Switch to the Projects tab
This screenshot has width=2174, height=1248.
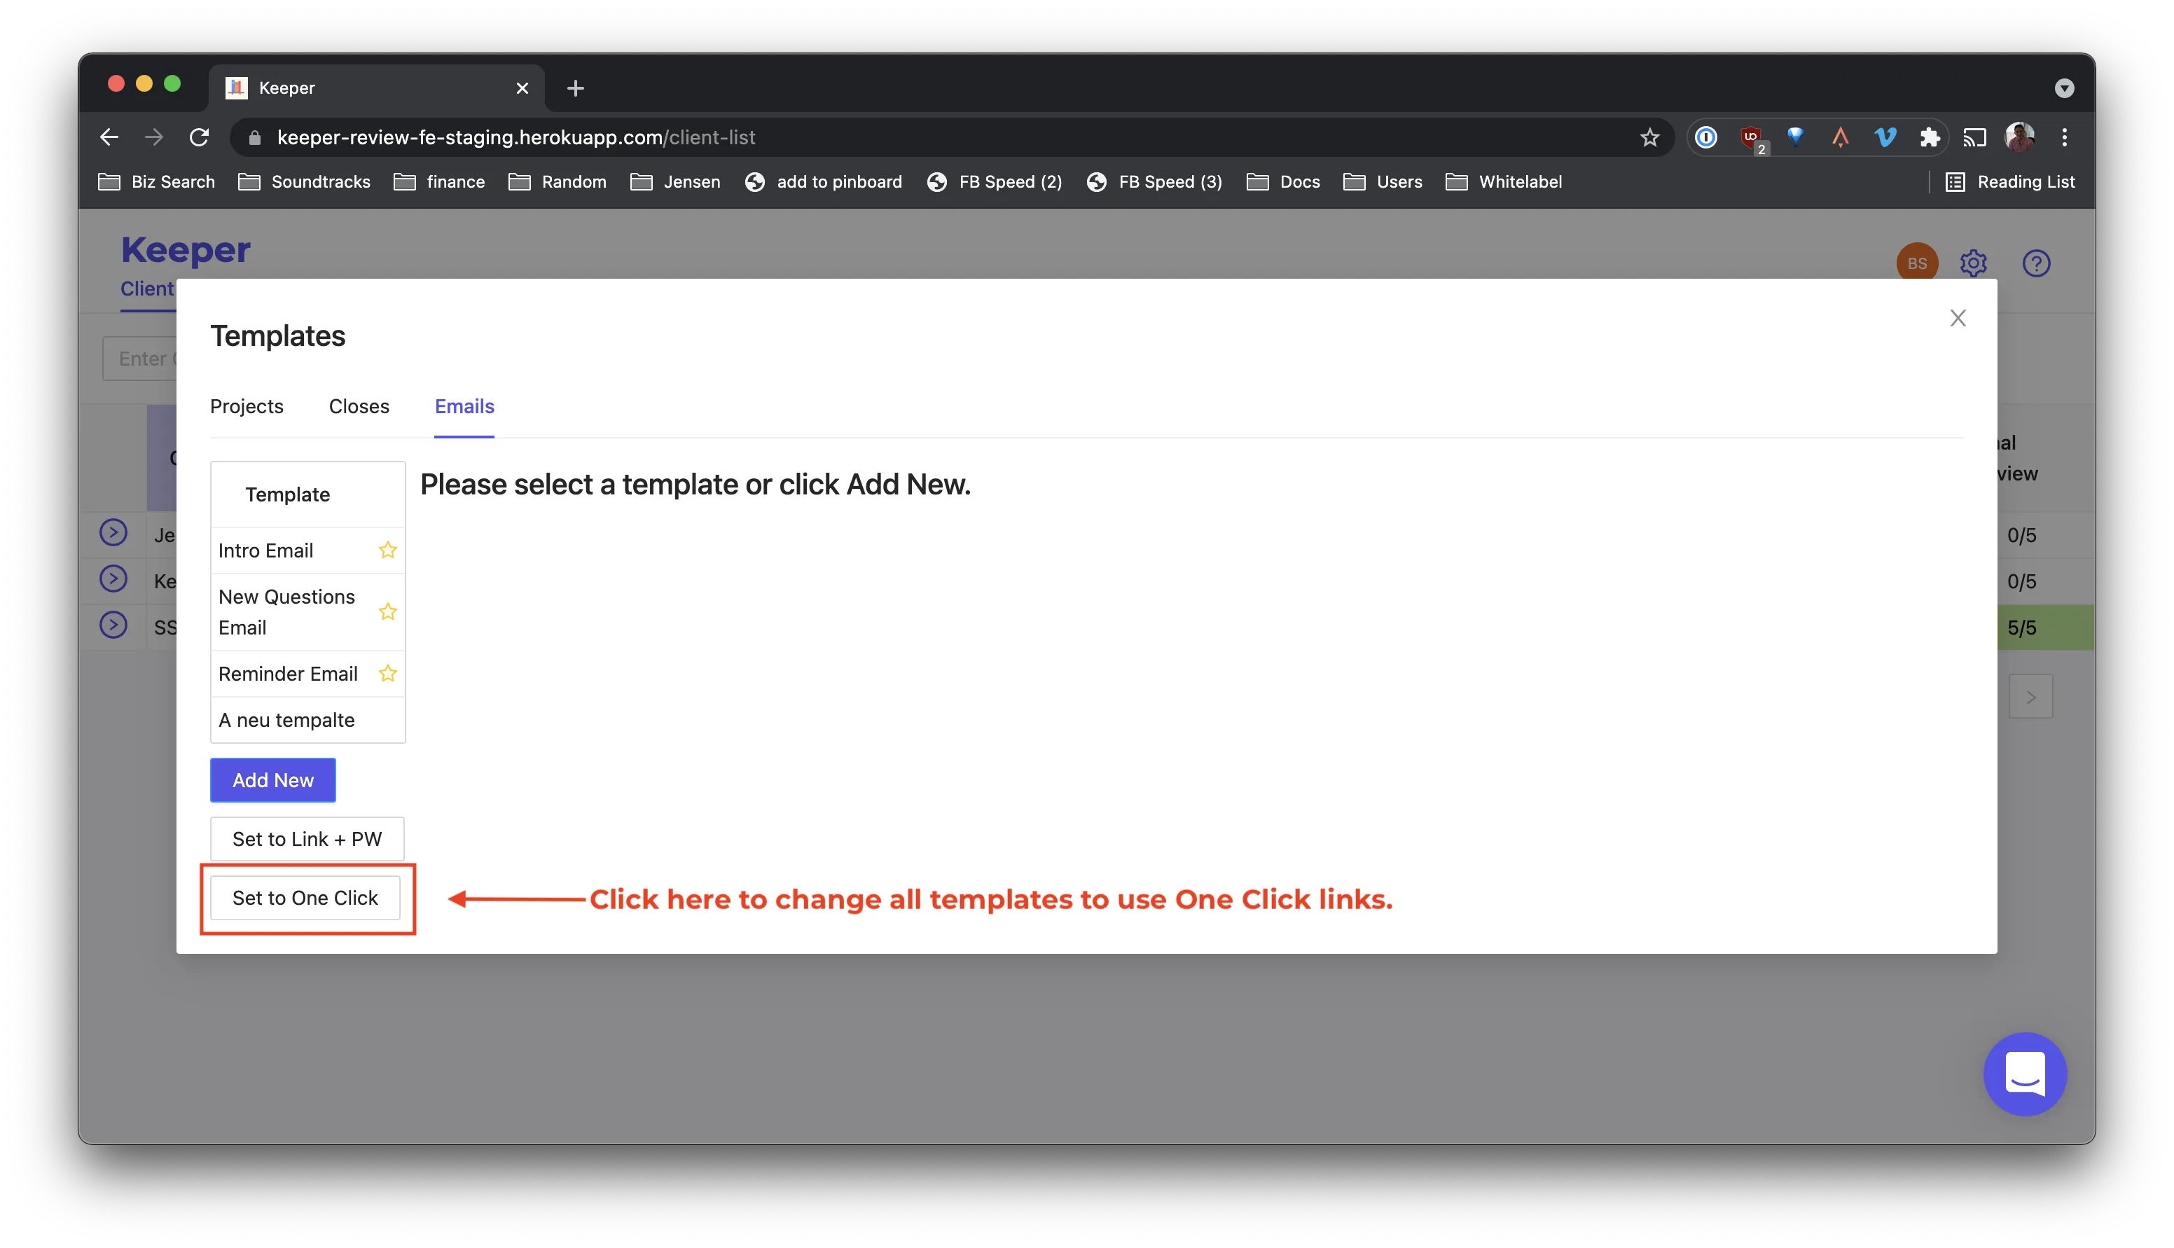247,406
